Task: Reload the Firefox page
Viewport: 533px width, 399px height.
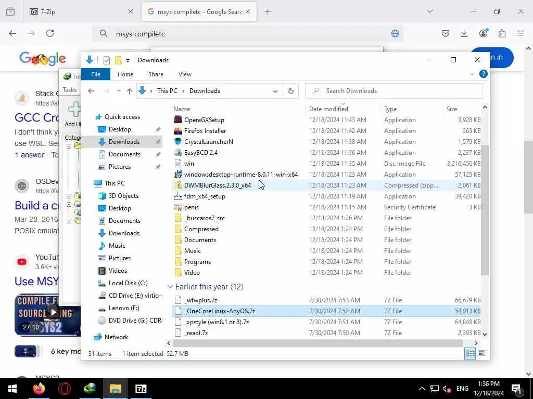Action: [50, 33]
